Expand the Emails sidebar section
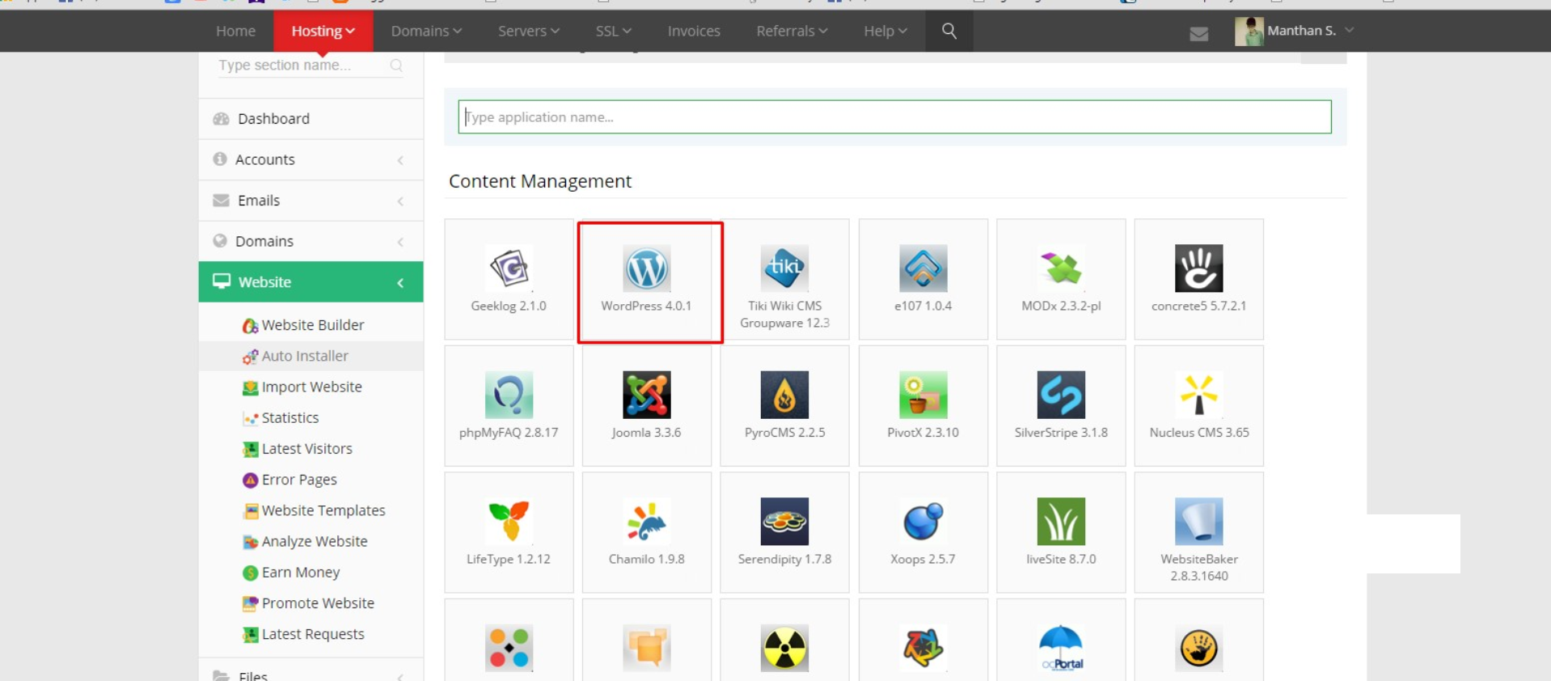This screenshot has height=681, width=1551. pos(311,201)
